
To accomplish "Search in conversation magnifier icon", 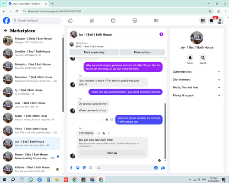I will click(x=203, y=58).
